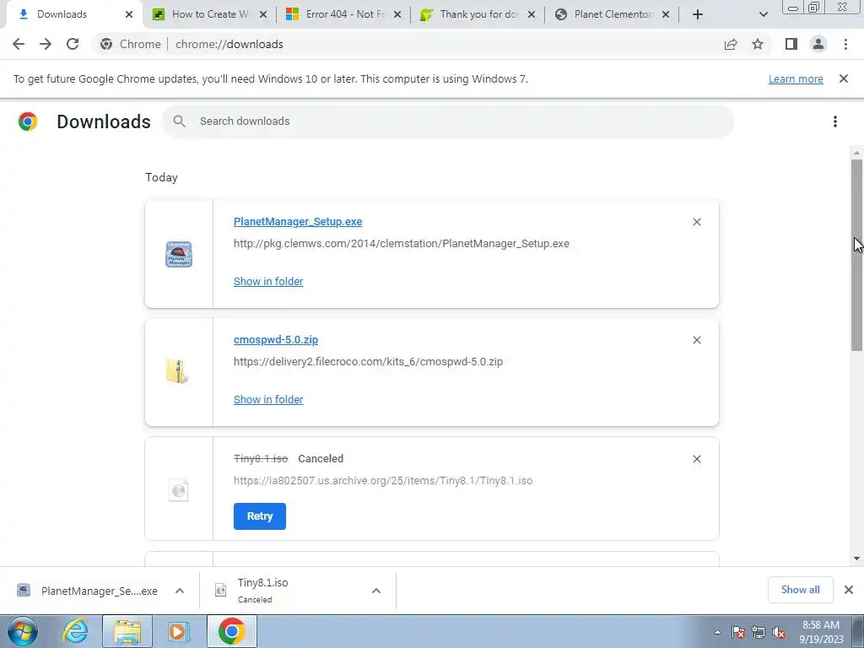Click the taskbar clock showing 8:58 AM
864x648 pixels.
(821, 631)
